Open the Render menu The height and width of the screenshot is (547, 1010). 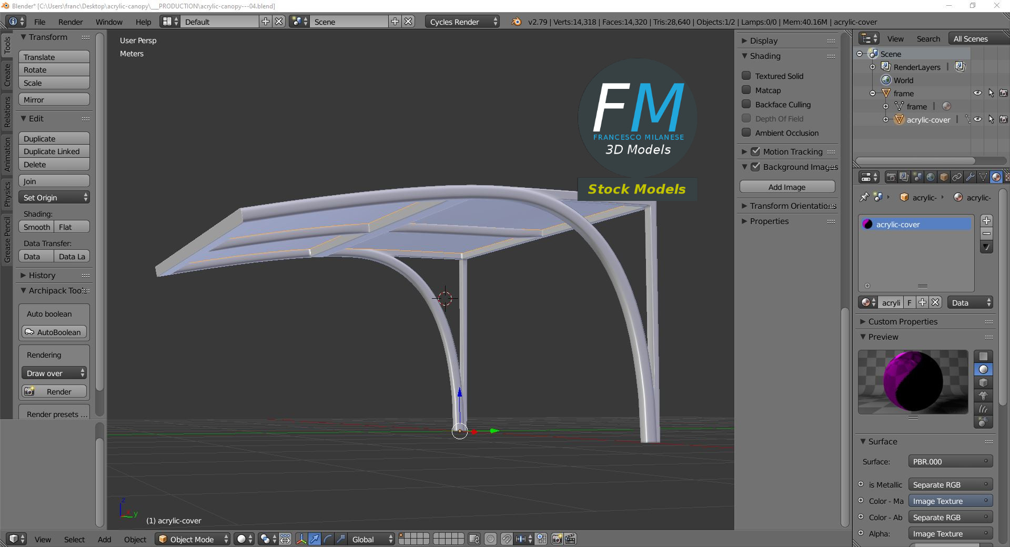(x=70, y=22)
